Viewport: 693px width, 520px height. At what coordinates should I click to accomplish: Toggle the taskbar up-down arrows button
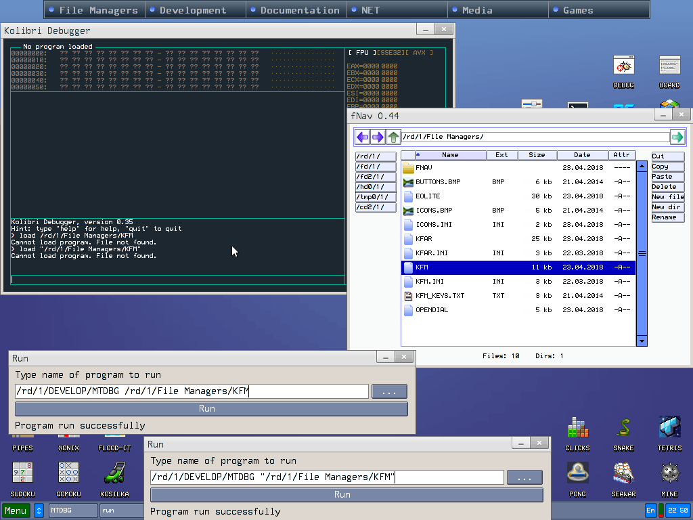coord(39,511)
